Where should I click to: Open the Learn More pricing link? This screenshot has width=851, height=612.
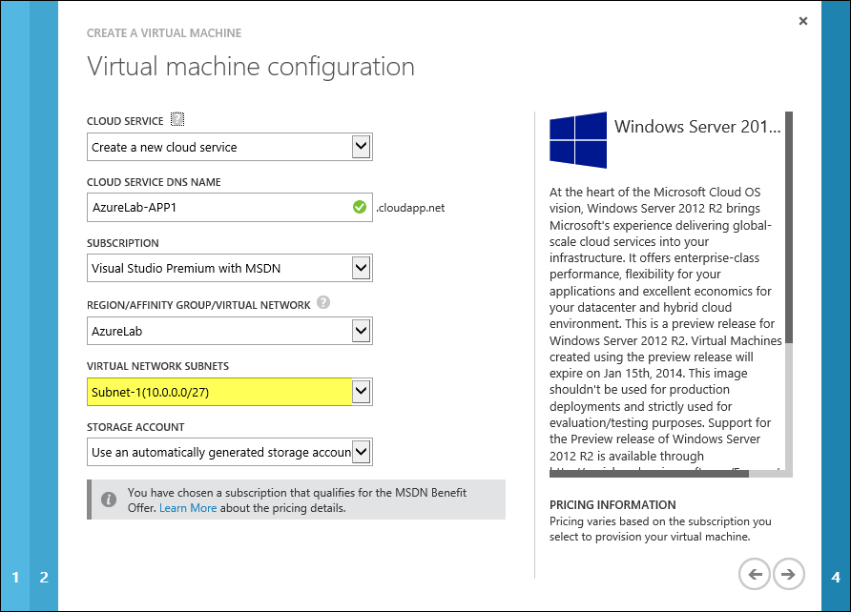point(188,508)
